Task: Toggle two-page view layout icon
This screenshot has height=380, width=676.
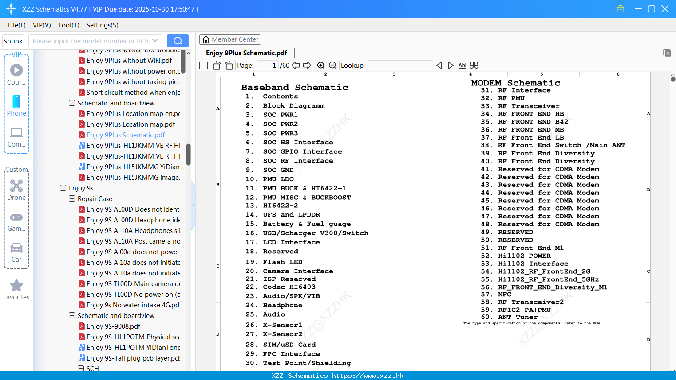Action: pyautogui.click(x=203, y=65)
